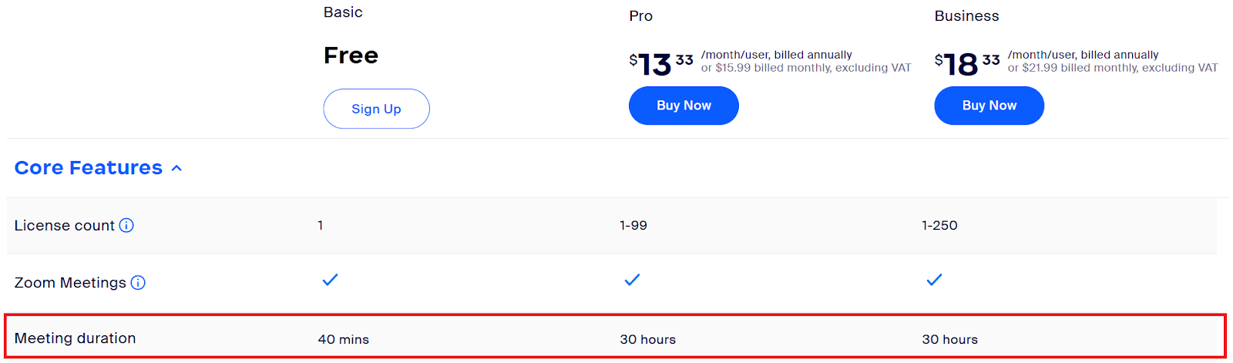
Task: Select the Pro plan column title
Action: [640, 16]
